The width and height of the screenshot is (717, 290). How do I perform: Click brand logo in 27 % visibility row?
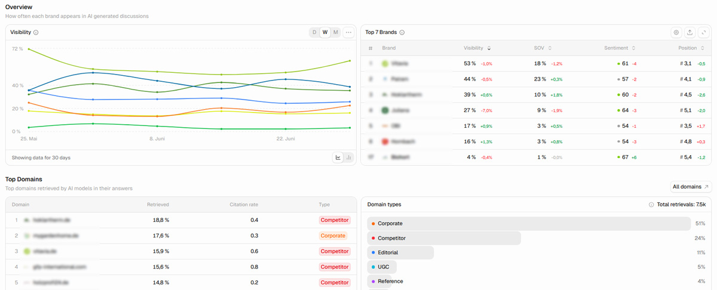click(x=385, y=110)
